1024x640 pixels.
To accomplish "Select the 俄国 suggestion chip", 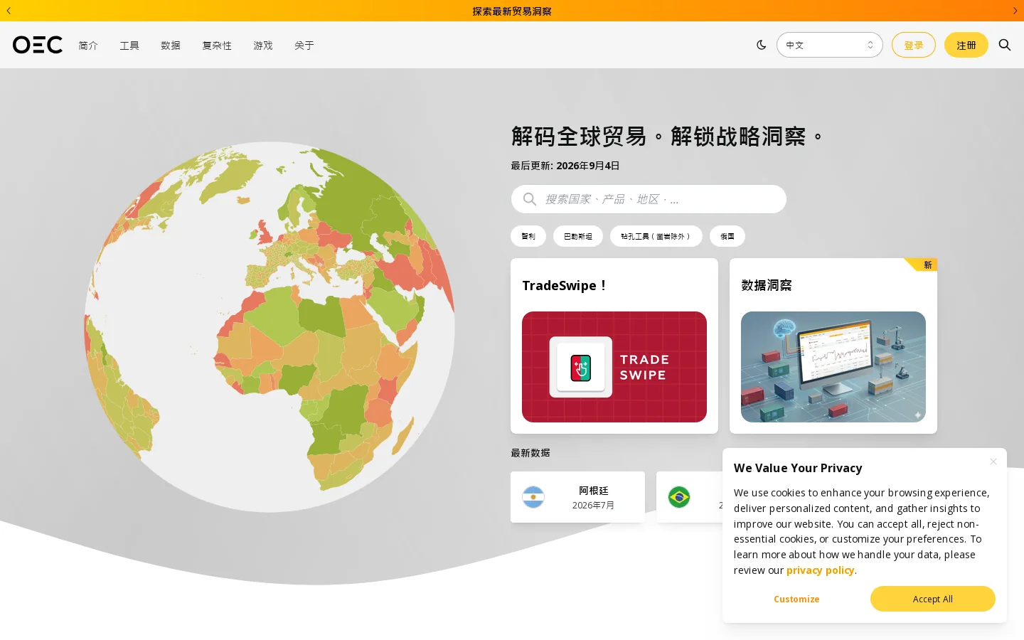I will 727,236.
